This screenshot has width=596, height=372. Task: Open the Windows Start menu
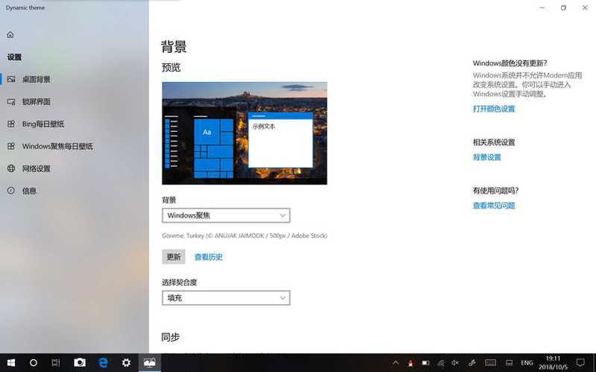coord(11,362)
